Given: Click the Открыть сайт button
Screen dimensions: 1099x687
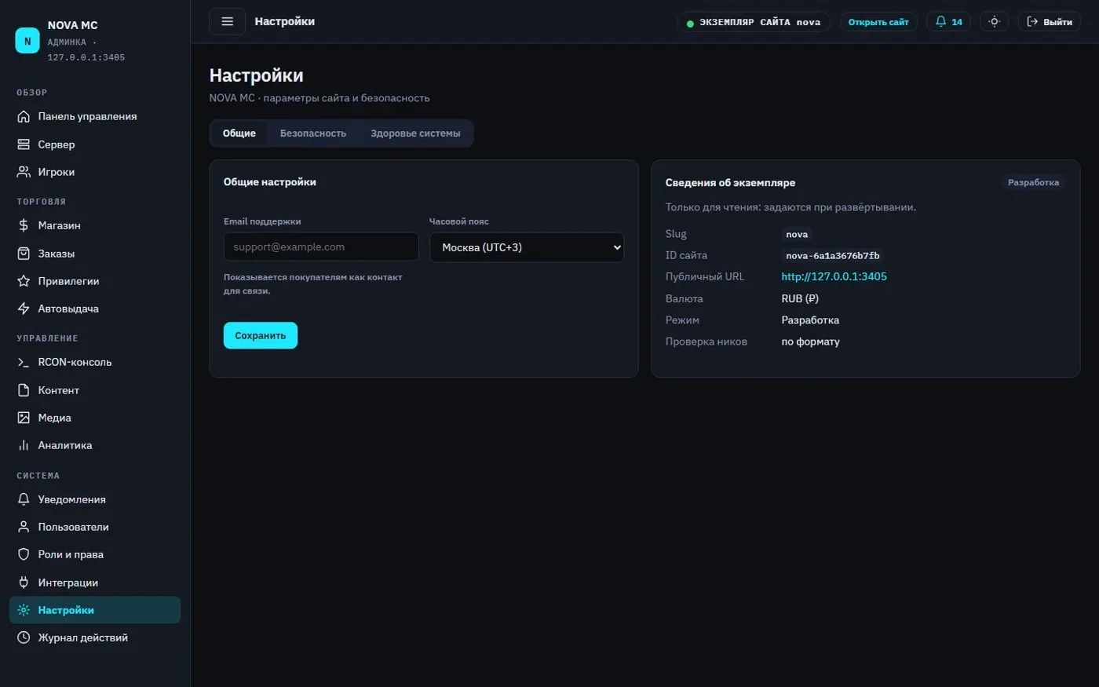Looking at the screenshot, I should tap(878, 22).
